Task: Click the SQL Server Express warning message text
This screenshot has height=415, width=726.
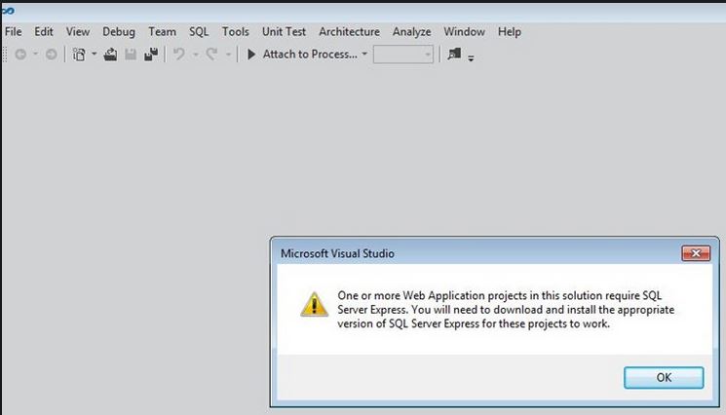Action: pos(506,310)
